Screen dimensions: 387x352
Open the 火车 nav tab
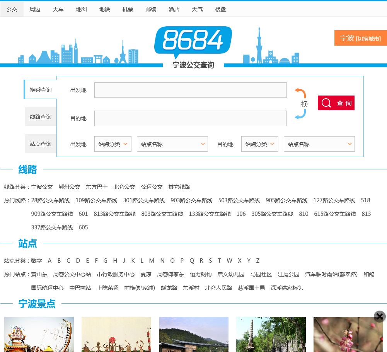click(58, 9)
